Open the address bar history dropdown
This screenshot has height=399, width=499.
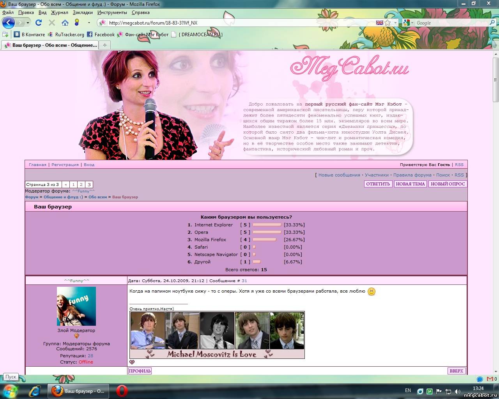click(x=395, y=23)
